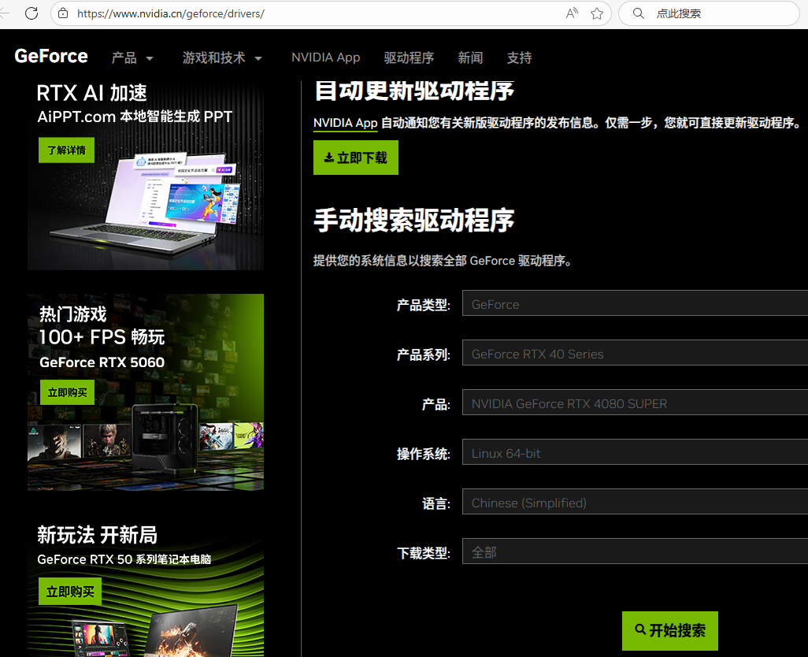This screenshot has width=808, height=657.
Task: Open the 产品类型 GeForce dropdown
Action: (635, 303)
